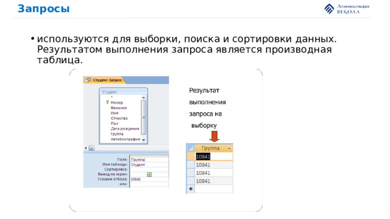The width and height of the screenshot is (390, 219).
Task: Click the key icon beside Номер field
Action: (x=107, y=102)
